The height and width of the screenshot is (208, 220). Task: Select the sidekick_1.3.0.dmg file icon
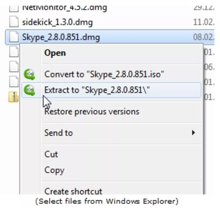[x=14, y=22]
